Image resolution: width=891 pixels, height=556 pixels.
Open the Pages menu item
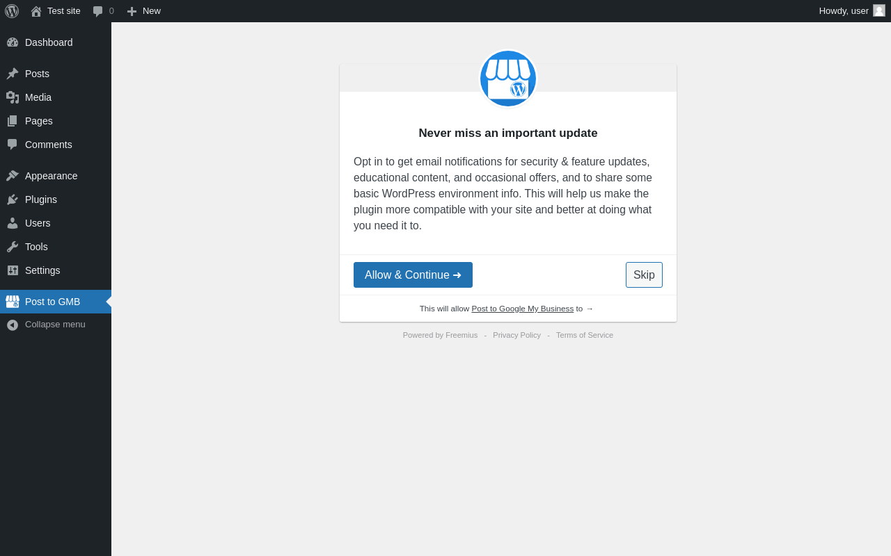[56, 121]
